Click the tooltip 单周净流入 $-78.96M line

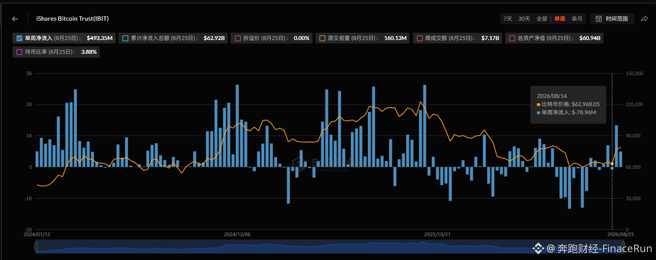click(566, 112)
